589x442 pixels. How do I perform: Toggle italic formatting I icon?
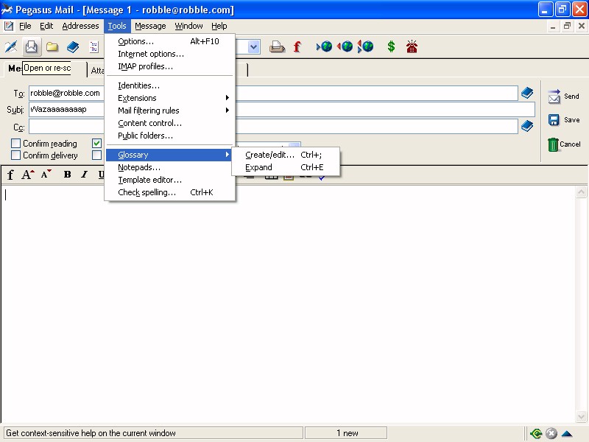(85, 175)
